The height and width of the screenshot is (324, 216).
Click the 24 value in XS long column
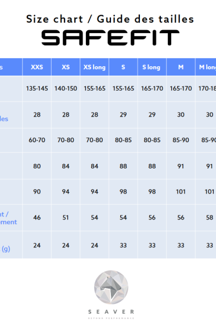pos(95,246)
